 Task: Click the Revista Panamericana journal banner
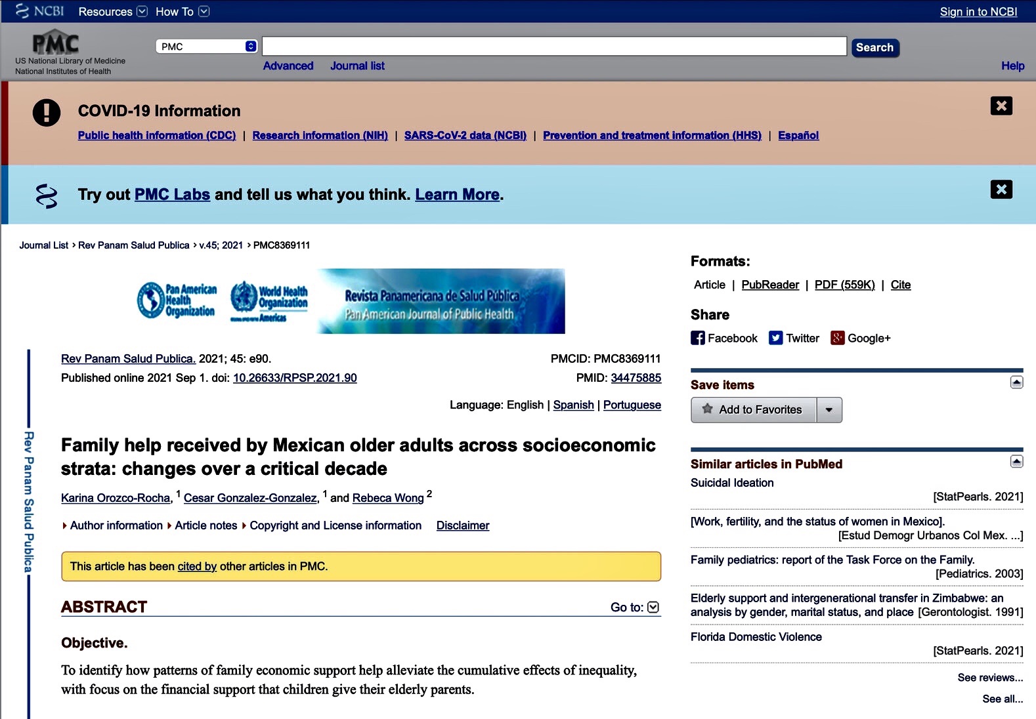coord(441,301)
